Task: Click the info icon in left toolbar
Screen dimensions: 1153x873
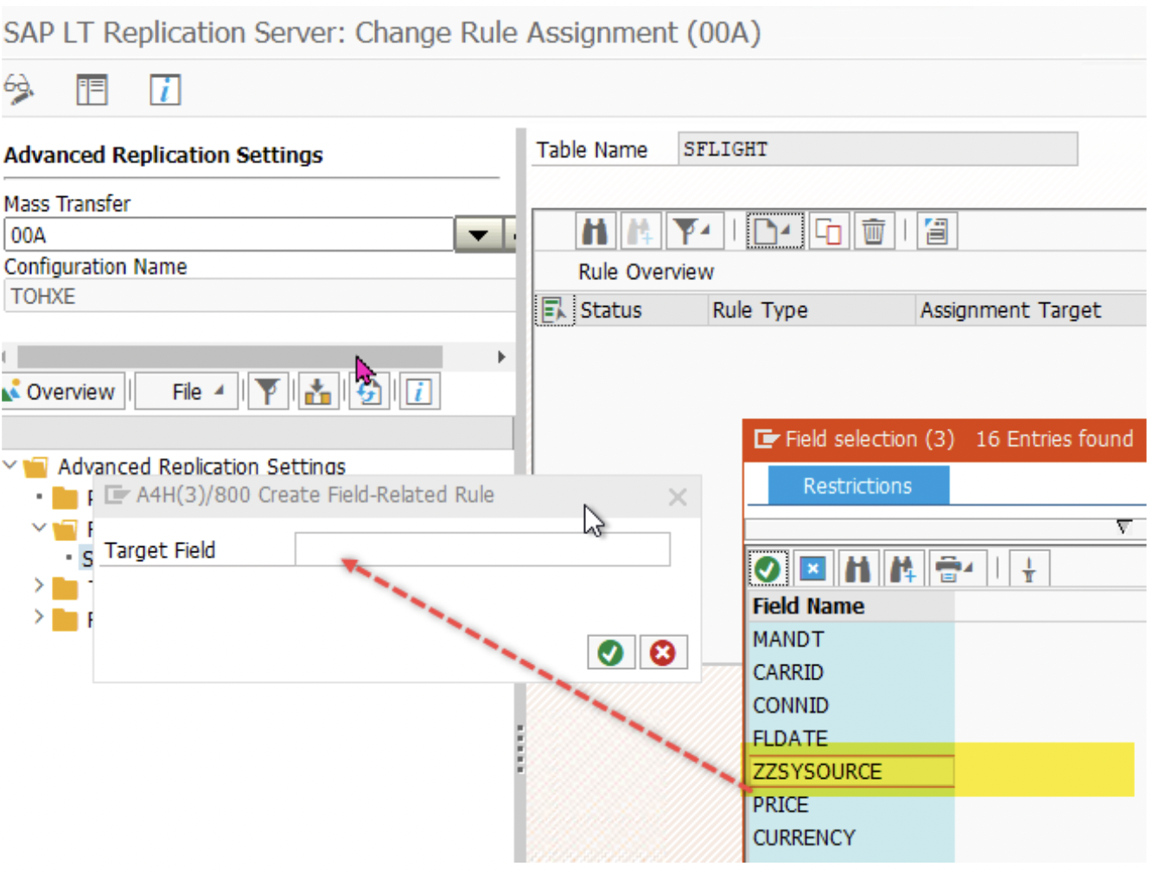Action: 419,392
